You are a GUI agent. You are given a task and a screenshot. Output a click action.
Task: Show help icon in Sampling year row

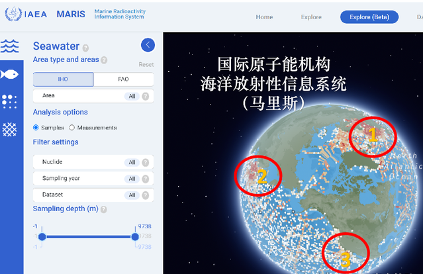(146, 179)
